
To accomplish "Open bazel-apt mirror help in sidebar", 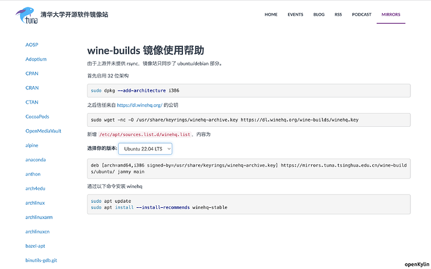I will pyautogui.click(x=35, y=246).
